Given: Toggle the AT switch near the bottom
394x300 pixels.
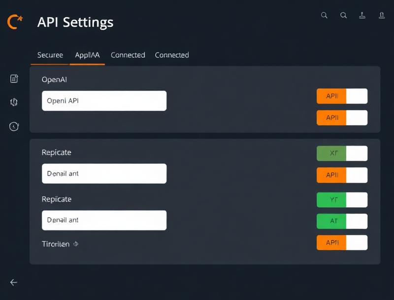Looking at the screenshot, I should 342,221.
